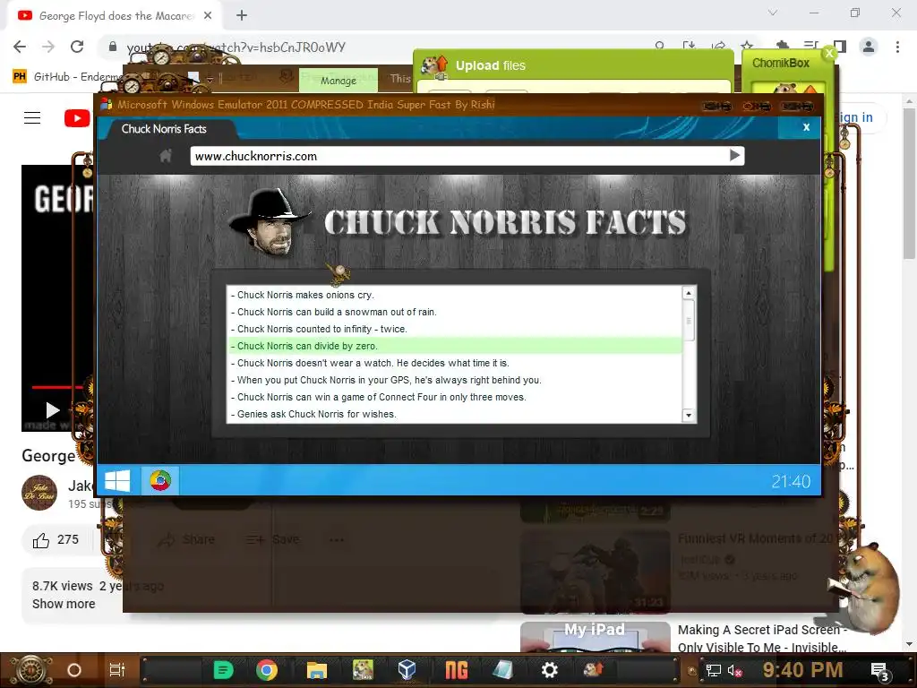
Task: Open File Explorer from the taskbar
Action: pyautogui.click(x=316, y=670)
